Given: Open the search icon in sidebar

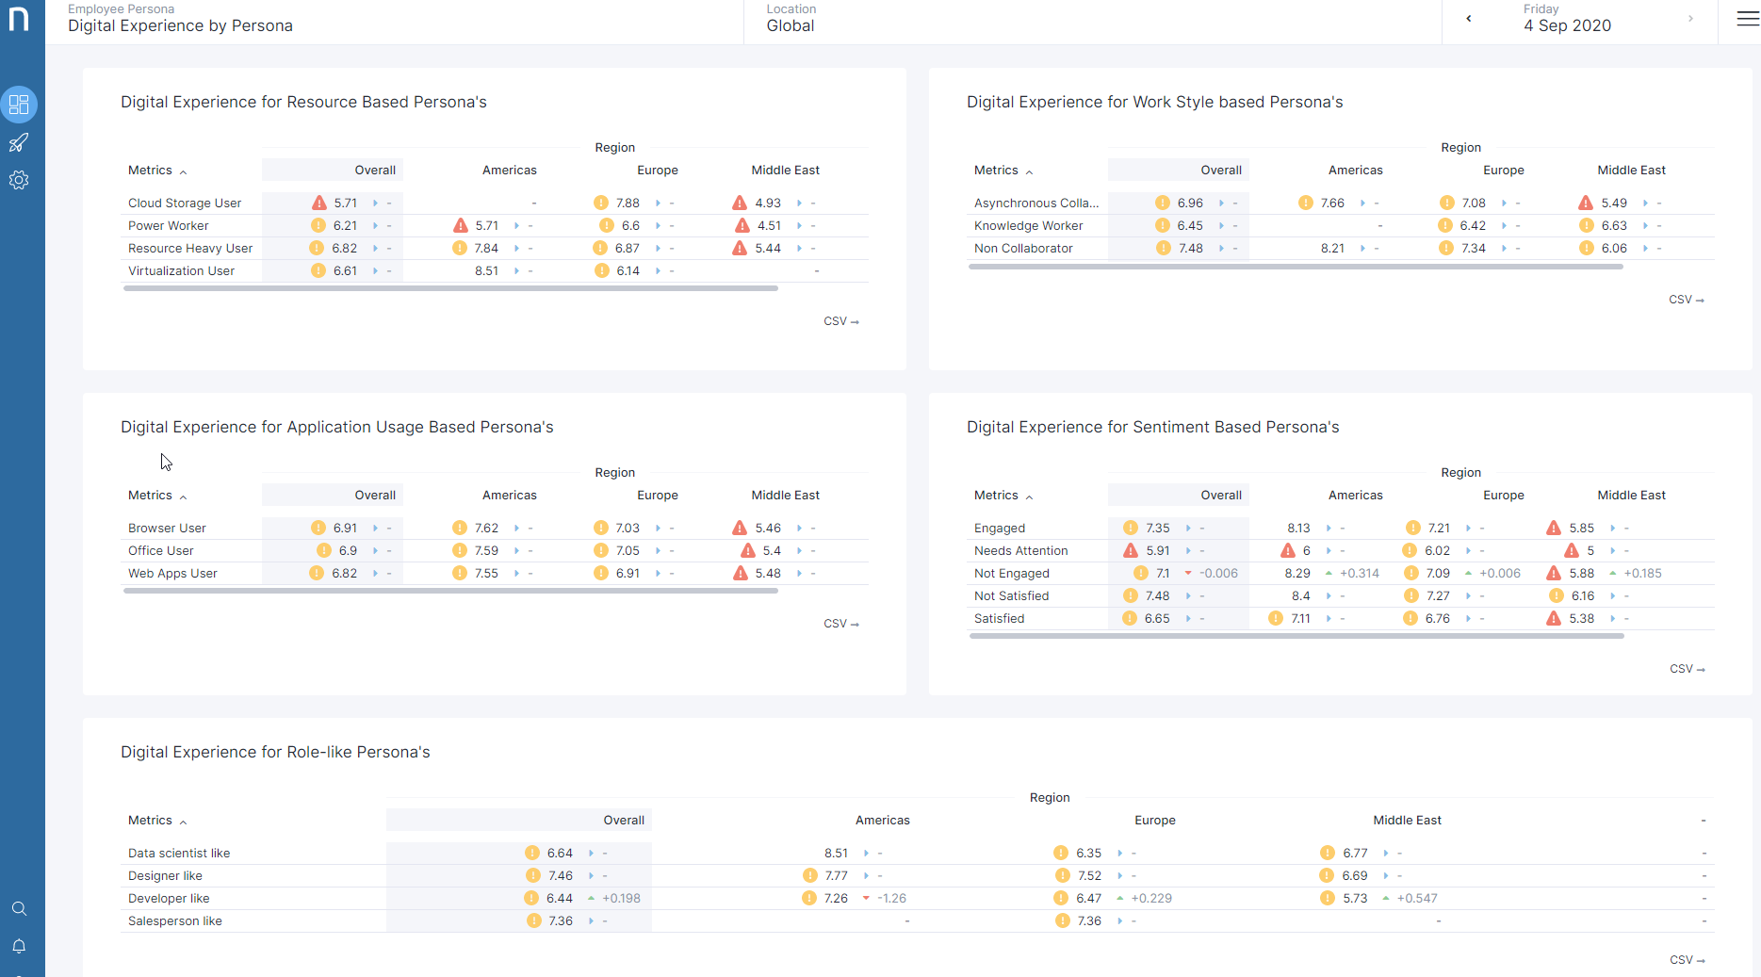Looking at the screenshot, I should (x=19, y=909).
